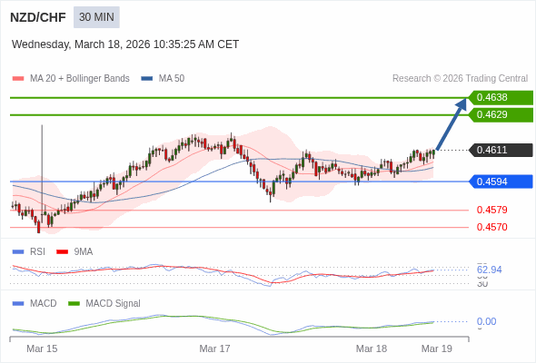Select the MA 20 + Bollinger Bands legend label

tap(80, 79)
